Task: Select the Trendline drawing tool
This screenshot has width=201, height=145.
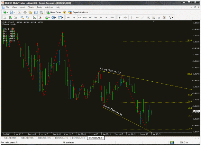Action: tap(143, 18)
